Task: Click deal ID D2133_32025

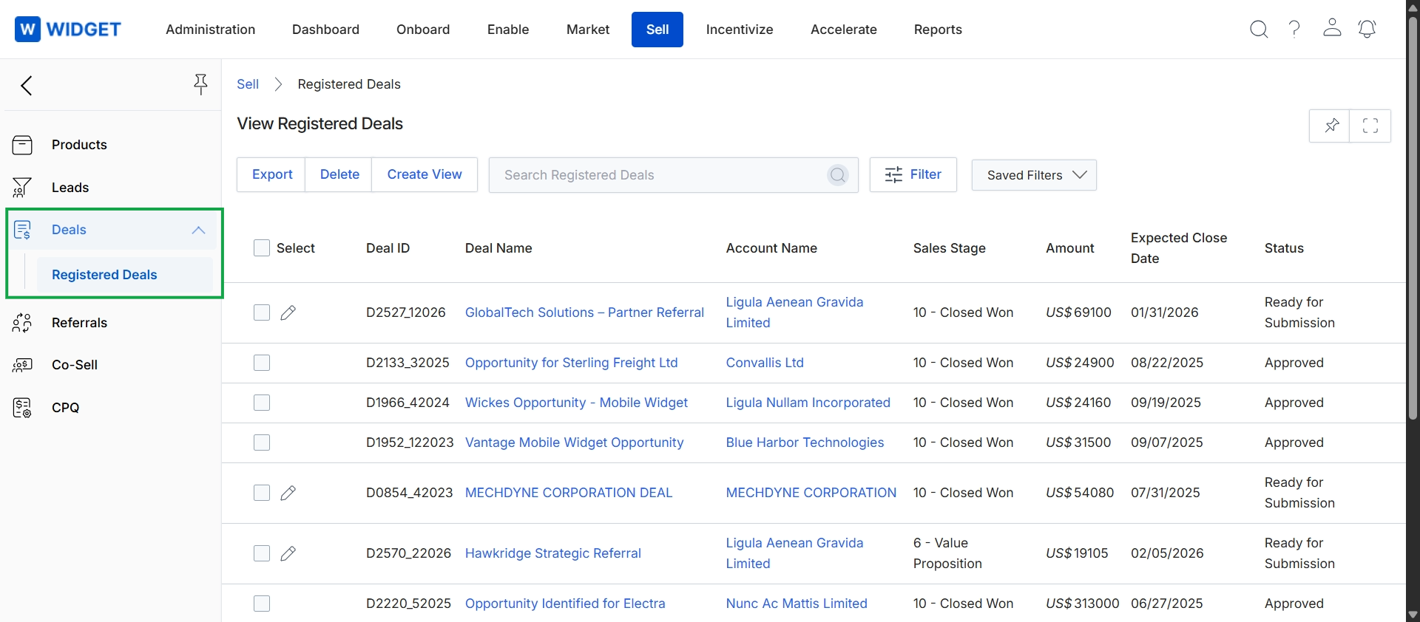Action: click(x=408, y=363)
